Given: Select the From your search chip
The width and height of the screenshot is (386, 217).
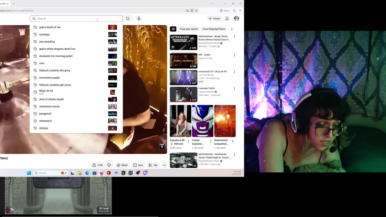Looking at the screenshot, I should 188,29.
